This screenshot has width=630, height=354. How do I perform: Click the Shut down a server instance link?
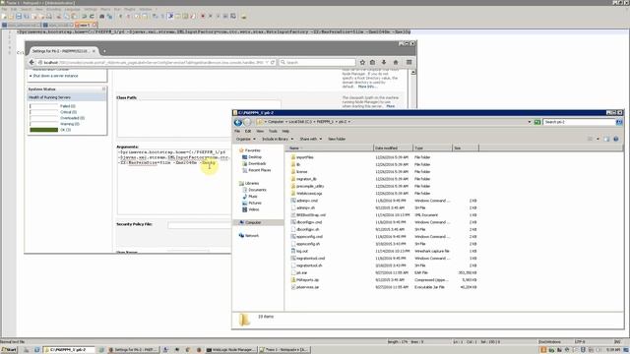coord(55,76)
